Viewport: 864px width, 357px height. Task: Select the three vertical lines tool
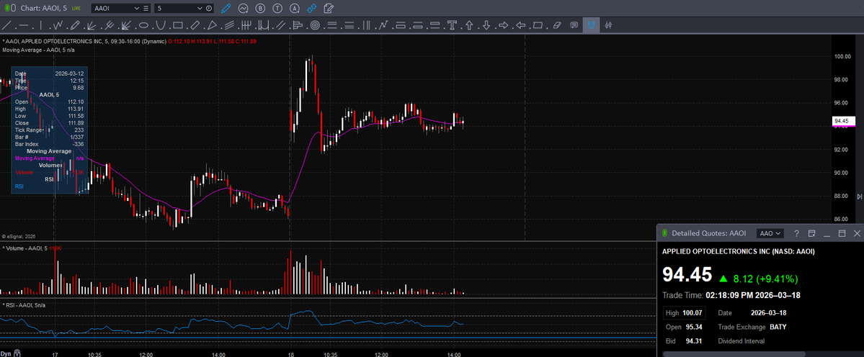click(x=366, y=25)
